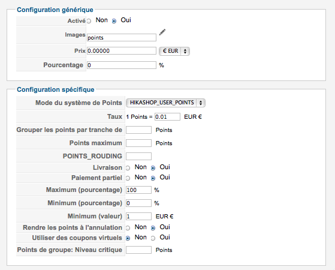Click the Grouper les points par tranche field
Screen dimensions: 335x270
[x=138, y=130]
